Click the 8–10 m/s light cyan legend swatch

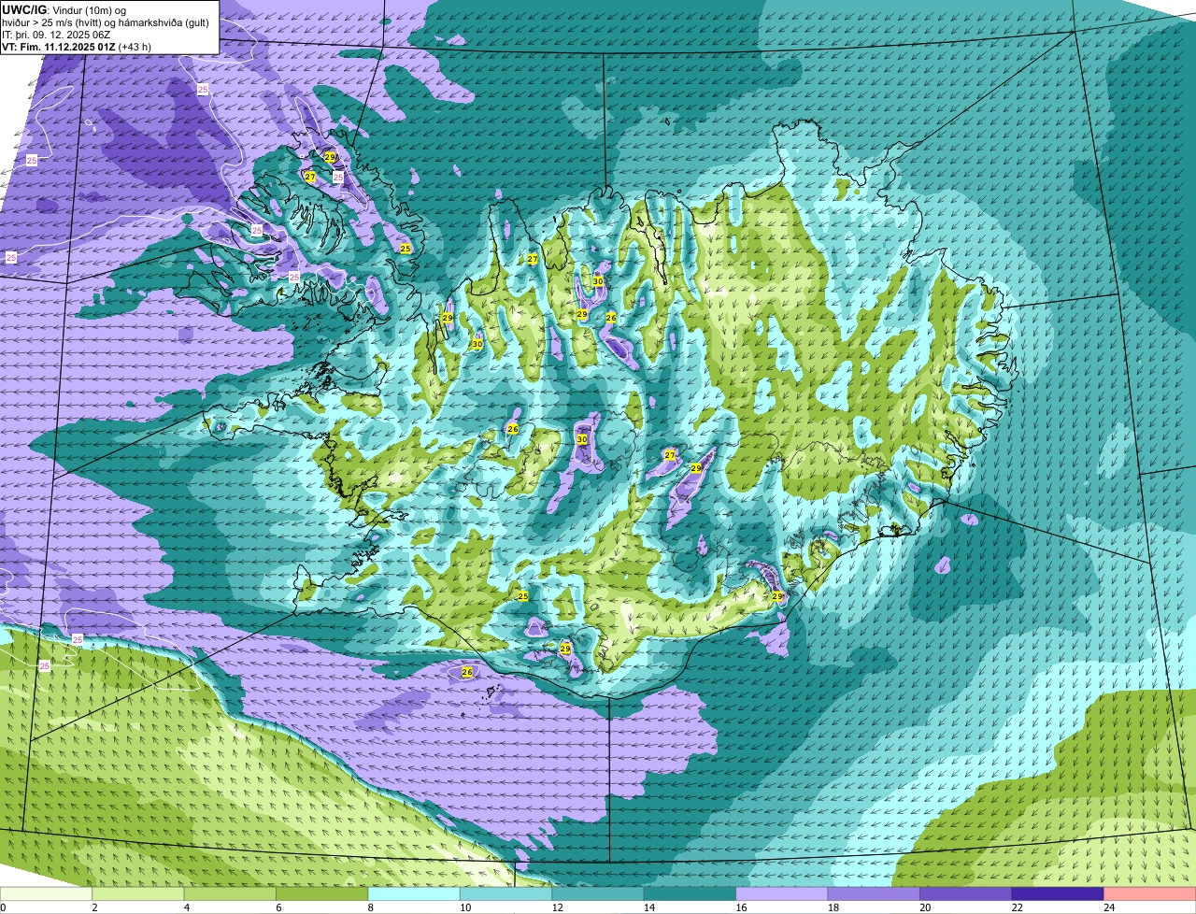coord(414,893)
